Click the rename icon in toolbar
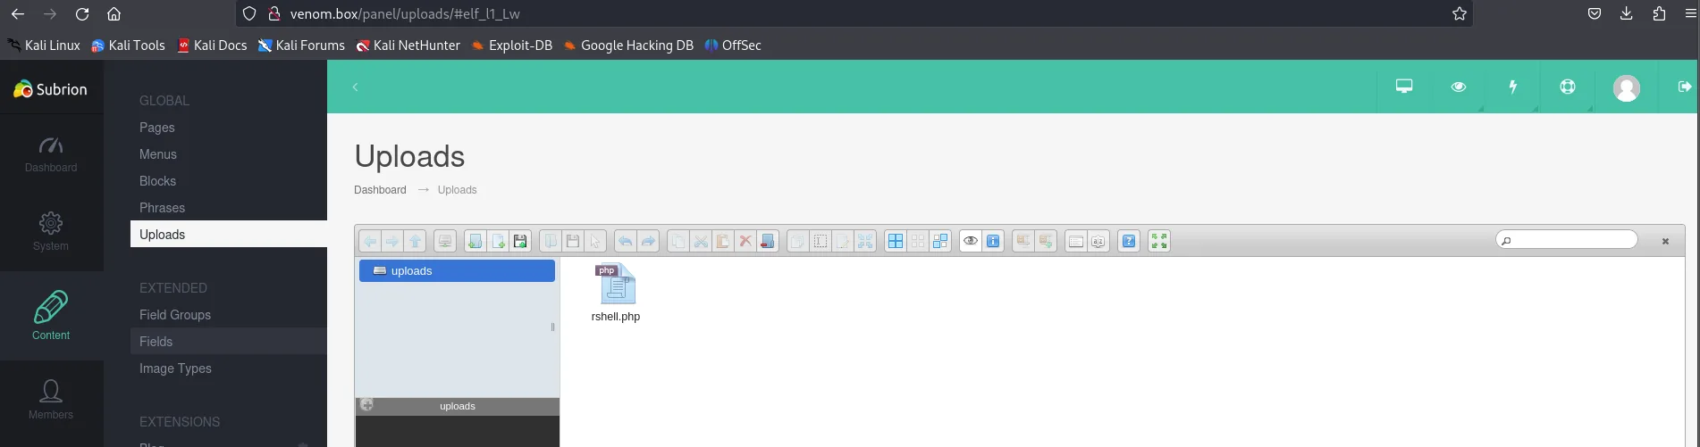Viewport: 1700px width, 447px height. (x=821, y=241)
